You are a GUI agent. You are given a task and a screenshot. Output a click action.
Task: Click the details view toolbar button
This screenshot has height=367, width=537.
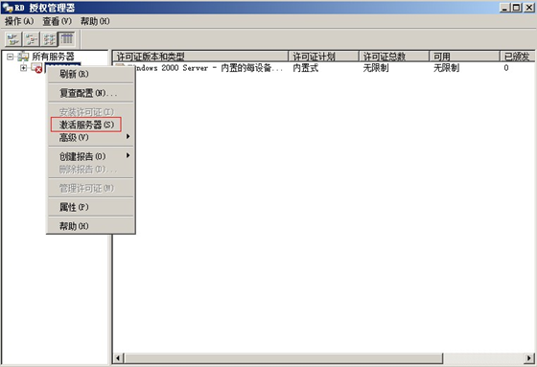67,39
